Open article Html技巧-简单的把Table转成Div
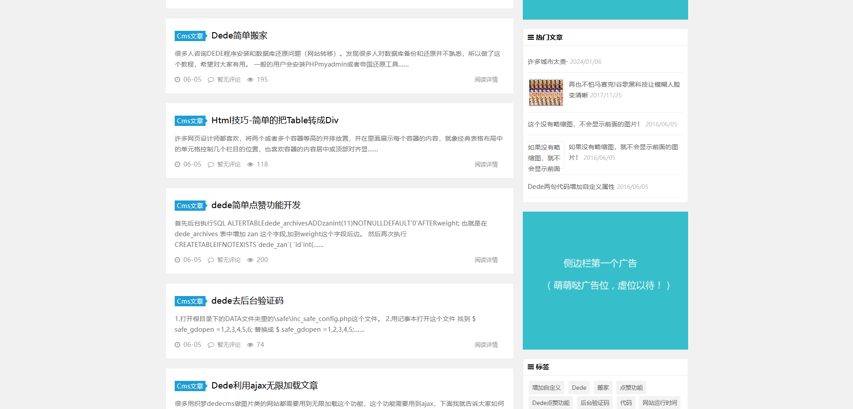853x409 pixels. click(275, 120)
